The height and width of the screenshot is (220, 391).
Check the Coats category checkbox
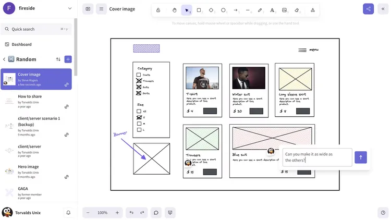pyautogui.click(x=139, y=75)
